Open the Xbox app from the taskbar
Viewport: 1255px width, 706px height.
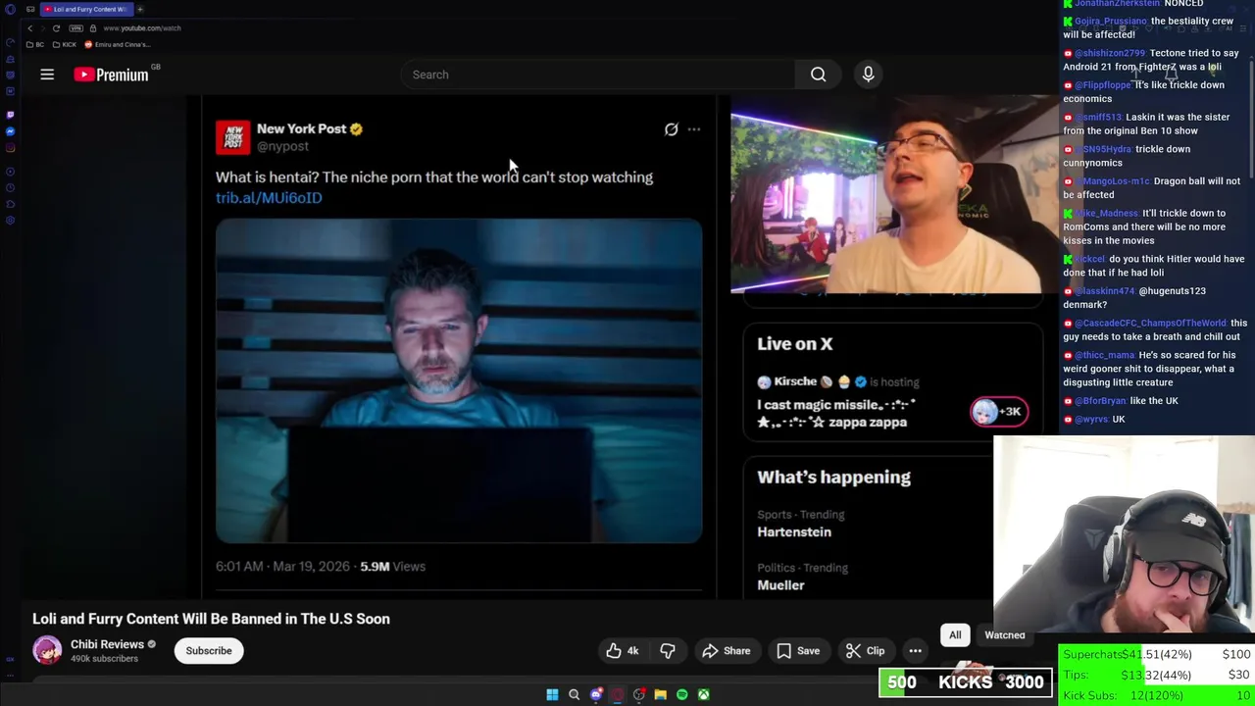(704, 695)
